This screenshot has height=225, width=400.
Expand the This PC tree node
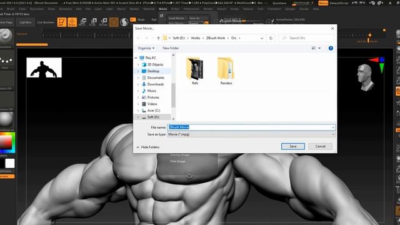click(136, 58)
